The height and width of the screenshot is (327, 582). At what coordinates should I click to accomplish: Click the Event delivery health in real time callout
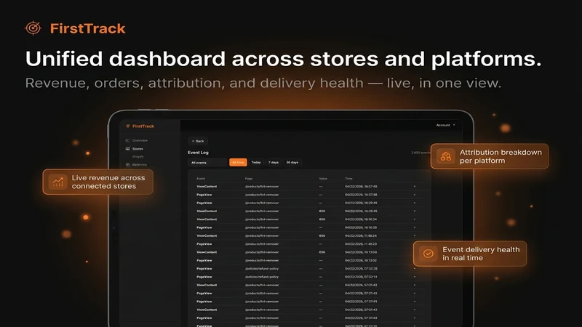[x=470, y=254]
